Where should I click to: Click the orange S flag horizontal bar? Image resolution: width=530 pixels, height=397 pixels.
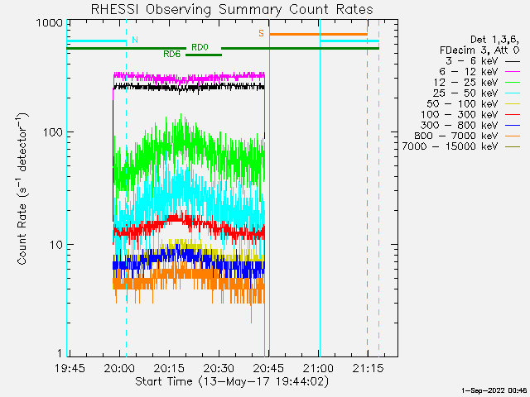tap(318, 35)
